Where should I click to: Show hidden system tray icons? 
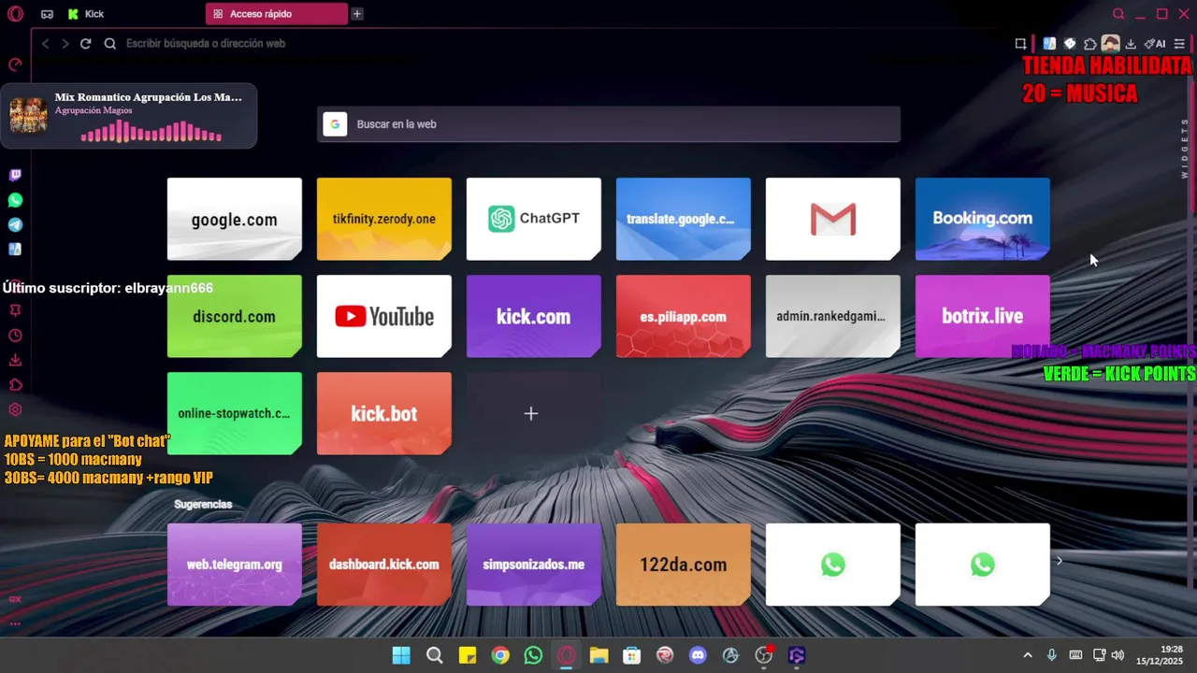coord(1028,655)
